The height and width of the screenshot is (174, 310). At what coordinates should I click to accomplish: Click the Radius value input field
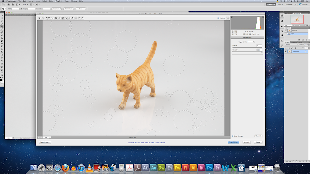(259, 46)
